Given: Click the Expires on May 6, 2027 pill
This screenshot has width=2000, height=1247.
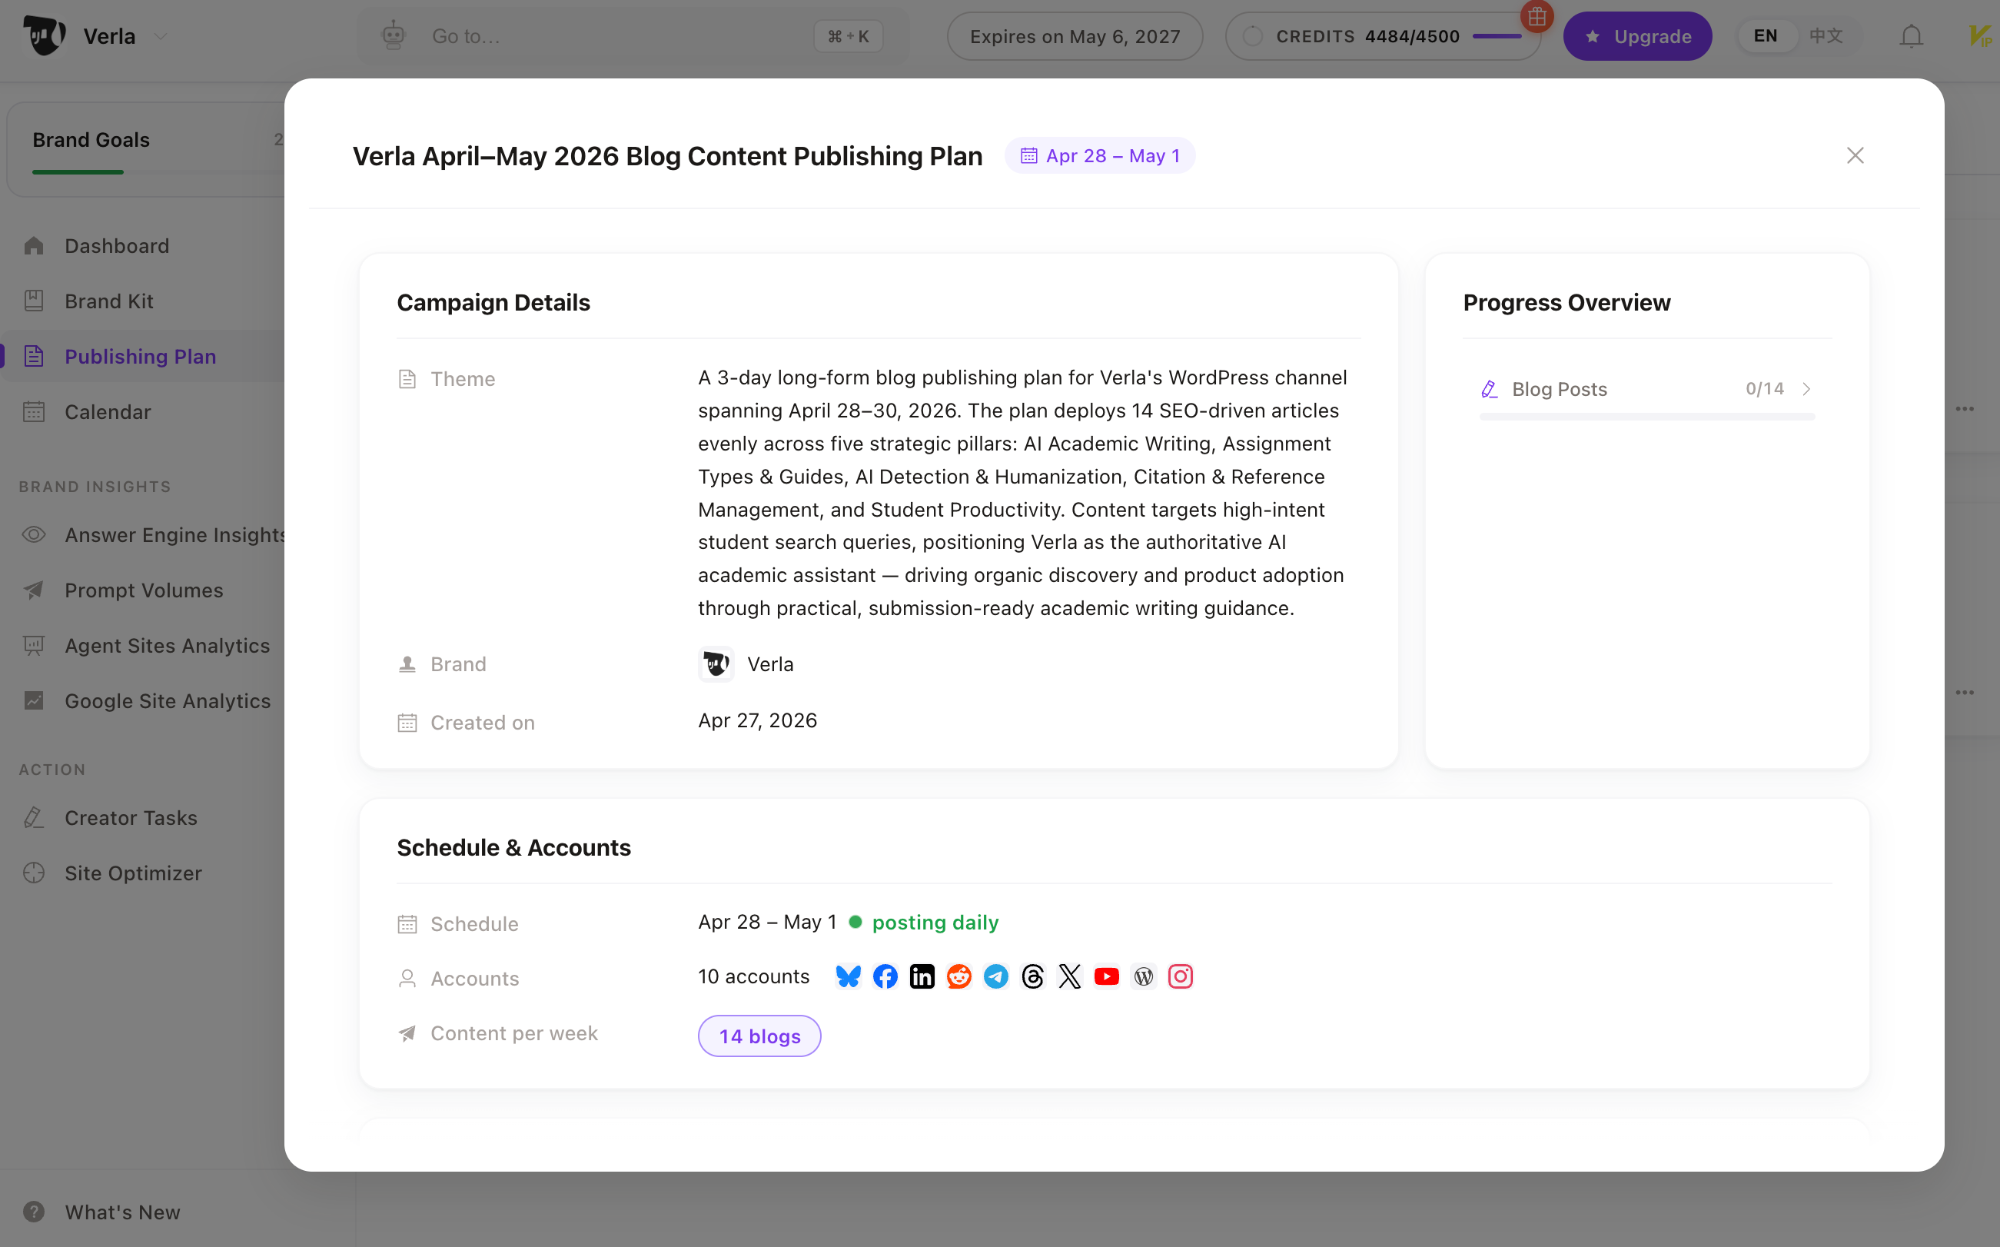Looking at the screenshot, I should tap(1075, 36).
